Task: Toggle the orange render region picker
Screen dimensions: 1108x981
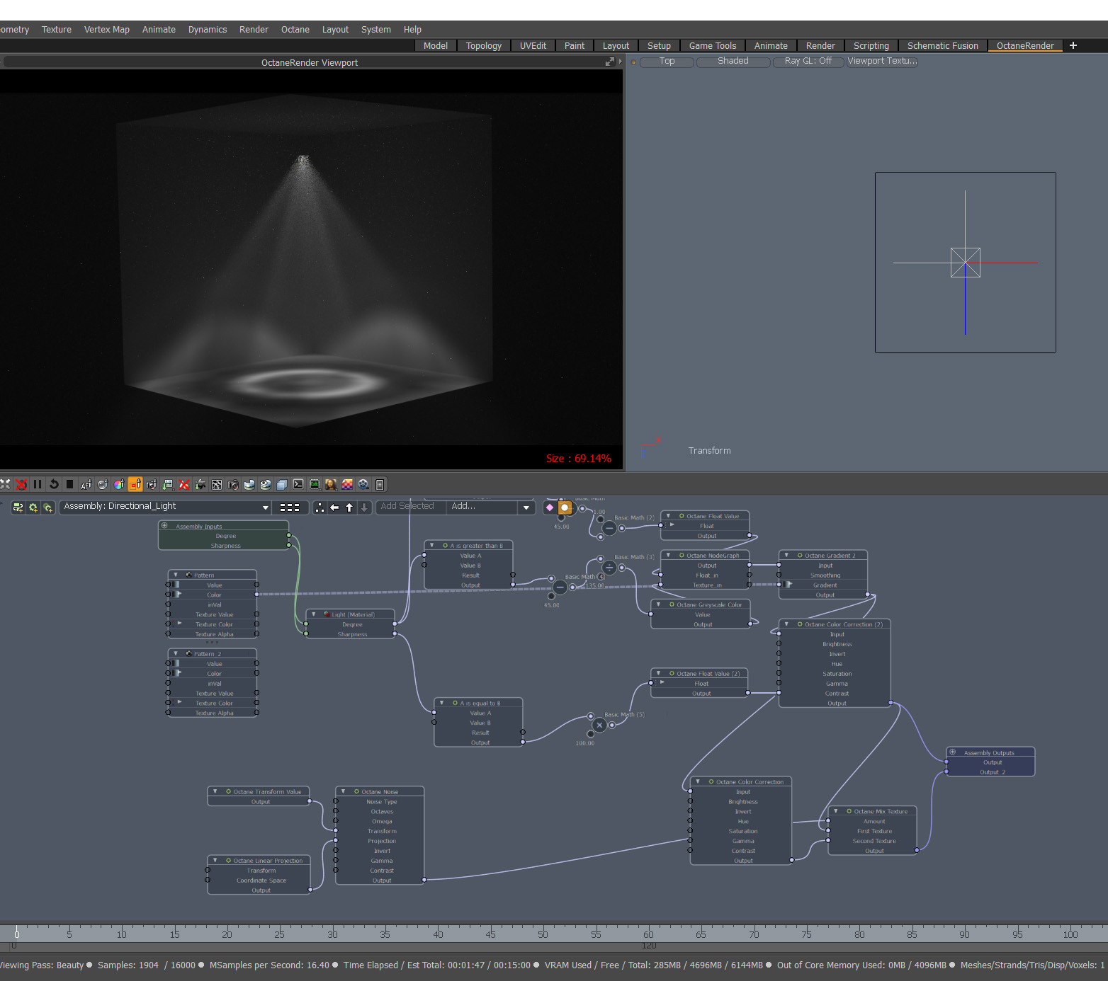Action: pos(135,485)
